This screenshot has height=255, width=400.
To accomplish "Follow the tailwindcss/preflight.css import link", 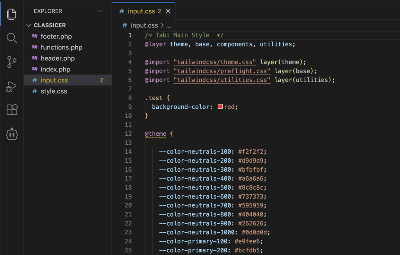I will (222, 71).
